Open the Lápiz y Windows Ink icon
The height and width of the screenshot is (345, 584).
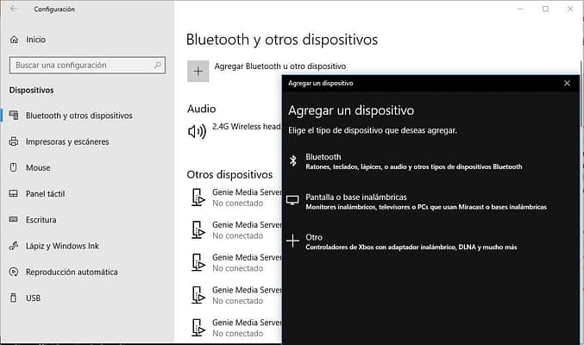pos(14,246)
